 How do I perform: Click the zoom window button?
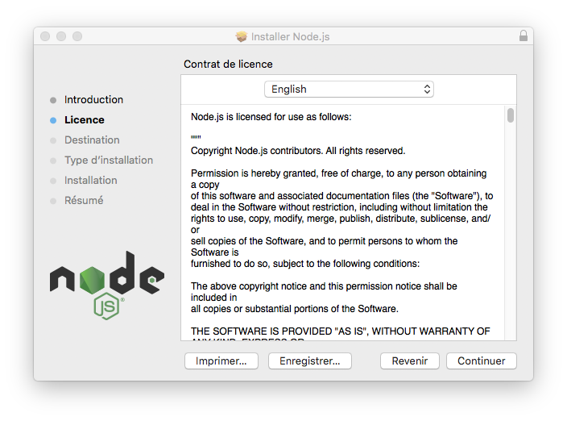(x=77, y=36)
